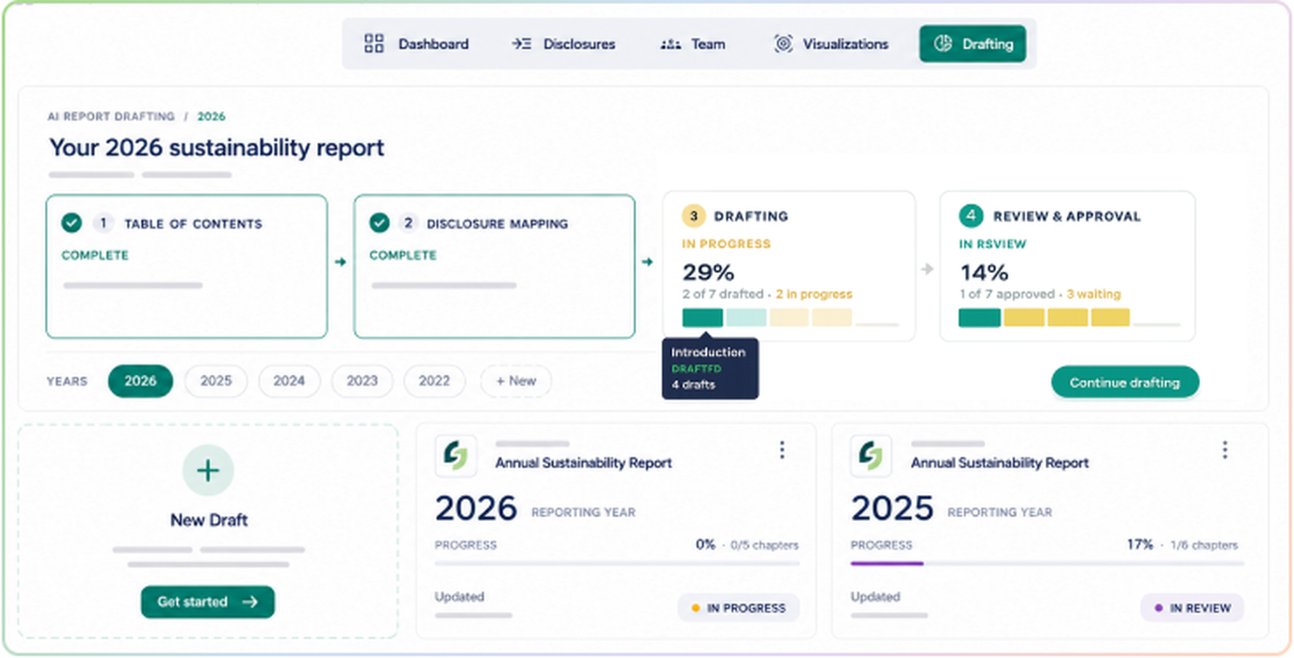Click the New Draft title
Viewport: 1294px width, 658px height.
click(209, 520)
